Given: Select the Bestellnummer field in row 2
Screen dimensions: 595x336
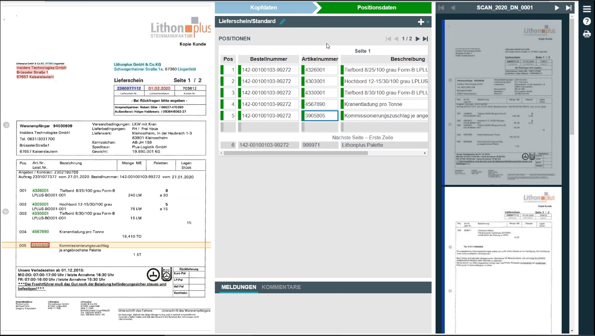Looking at the screenshot, I should point(269,81).
